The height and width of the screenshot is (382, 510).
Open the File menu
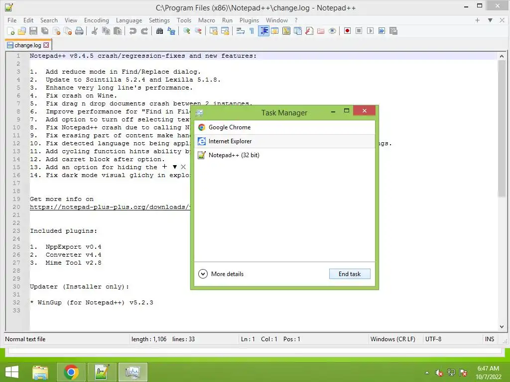pyautogui.click(x=12, y=20)
